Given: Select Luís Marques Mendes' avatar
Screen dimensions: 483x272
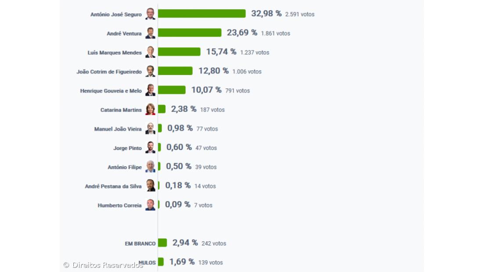Looking at the screenshot, I should pos(150,52).
